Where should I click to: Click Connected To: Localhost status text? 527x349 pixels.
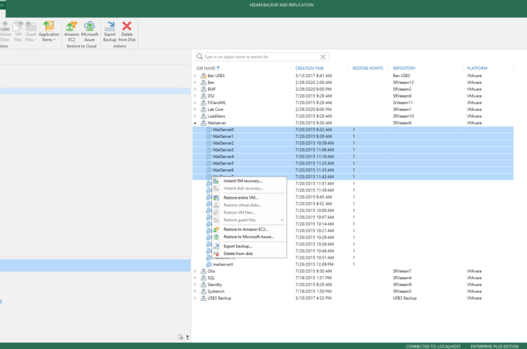433,346
